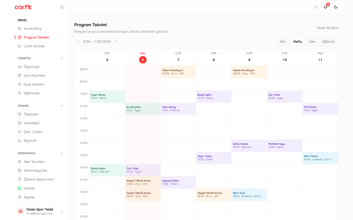Screen dimensions: 353x220
Task: Collapse the Operasyon section
Action: (61, 154)
